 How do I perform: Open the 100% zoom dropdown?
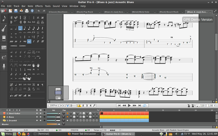pyautogui.click(x=53, y=105)
